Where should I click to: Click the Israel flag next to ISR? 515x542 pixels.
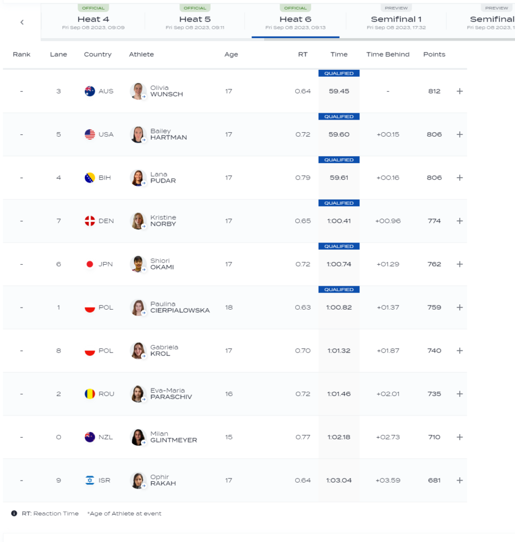pos(90,480)
